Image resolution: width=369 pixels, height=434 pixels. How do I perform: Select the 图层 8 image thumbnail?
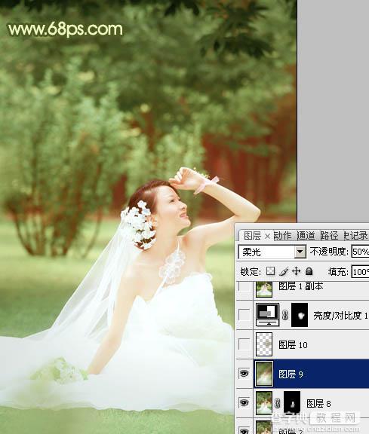[x=264, y=403]
